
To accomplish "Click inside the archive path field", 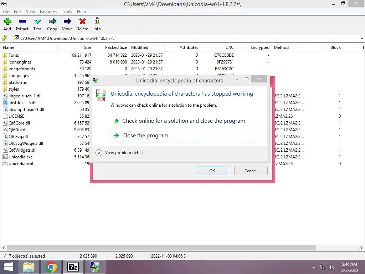I will click(x=186, y=38).
